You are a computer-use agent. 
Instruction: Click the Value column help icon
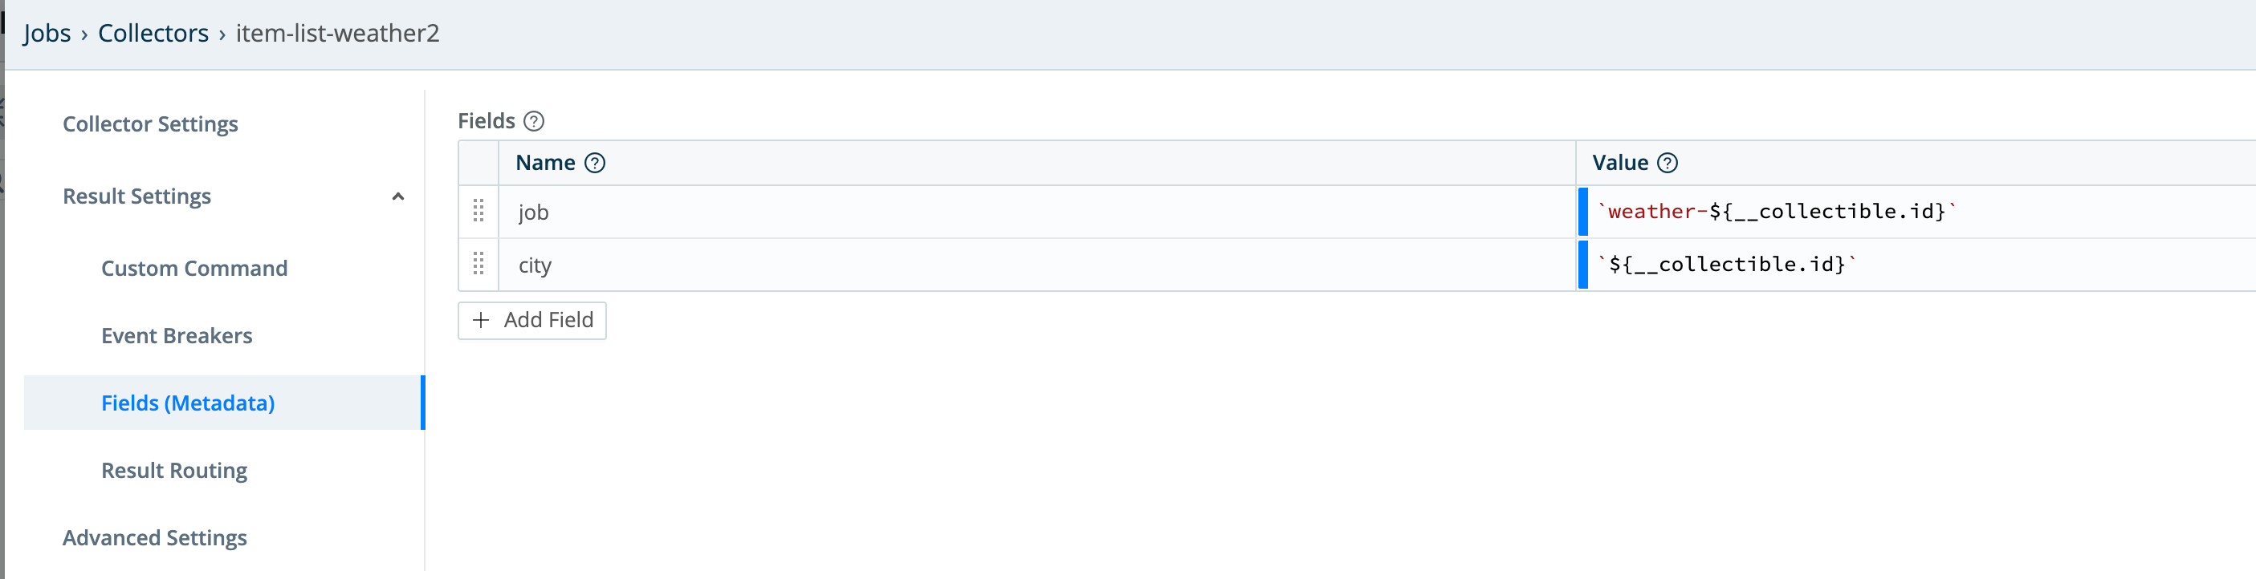[1668, 162]
